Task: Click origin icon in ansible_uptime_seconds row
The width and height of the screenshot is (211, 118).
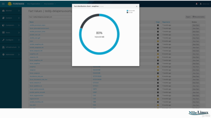Action: point(158,92)
